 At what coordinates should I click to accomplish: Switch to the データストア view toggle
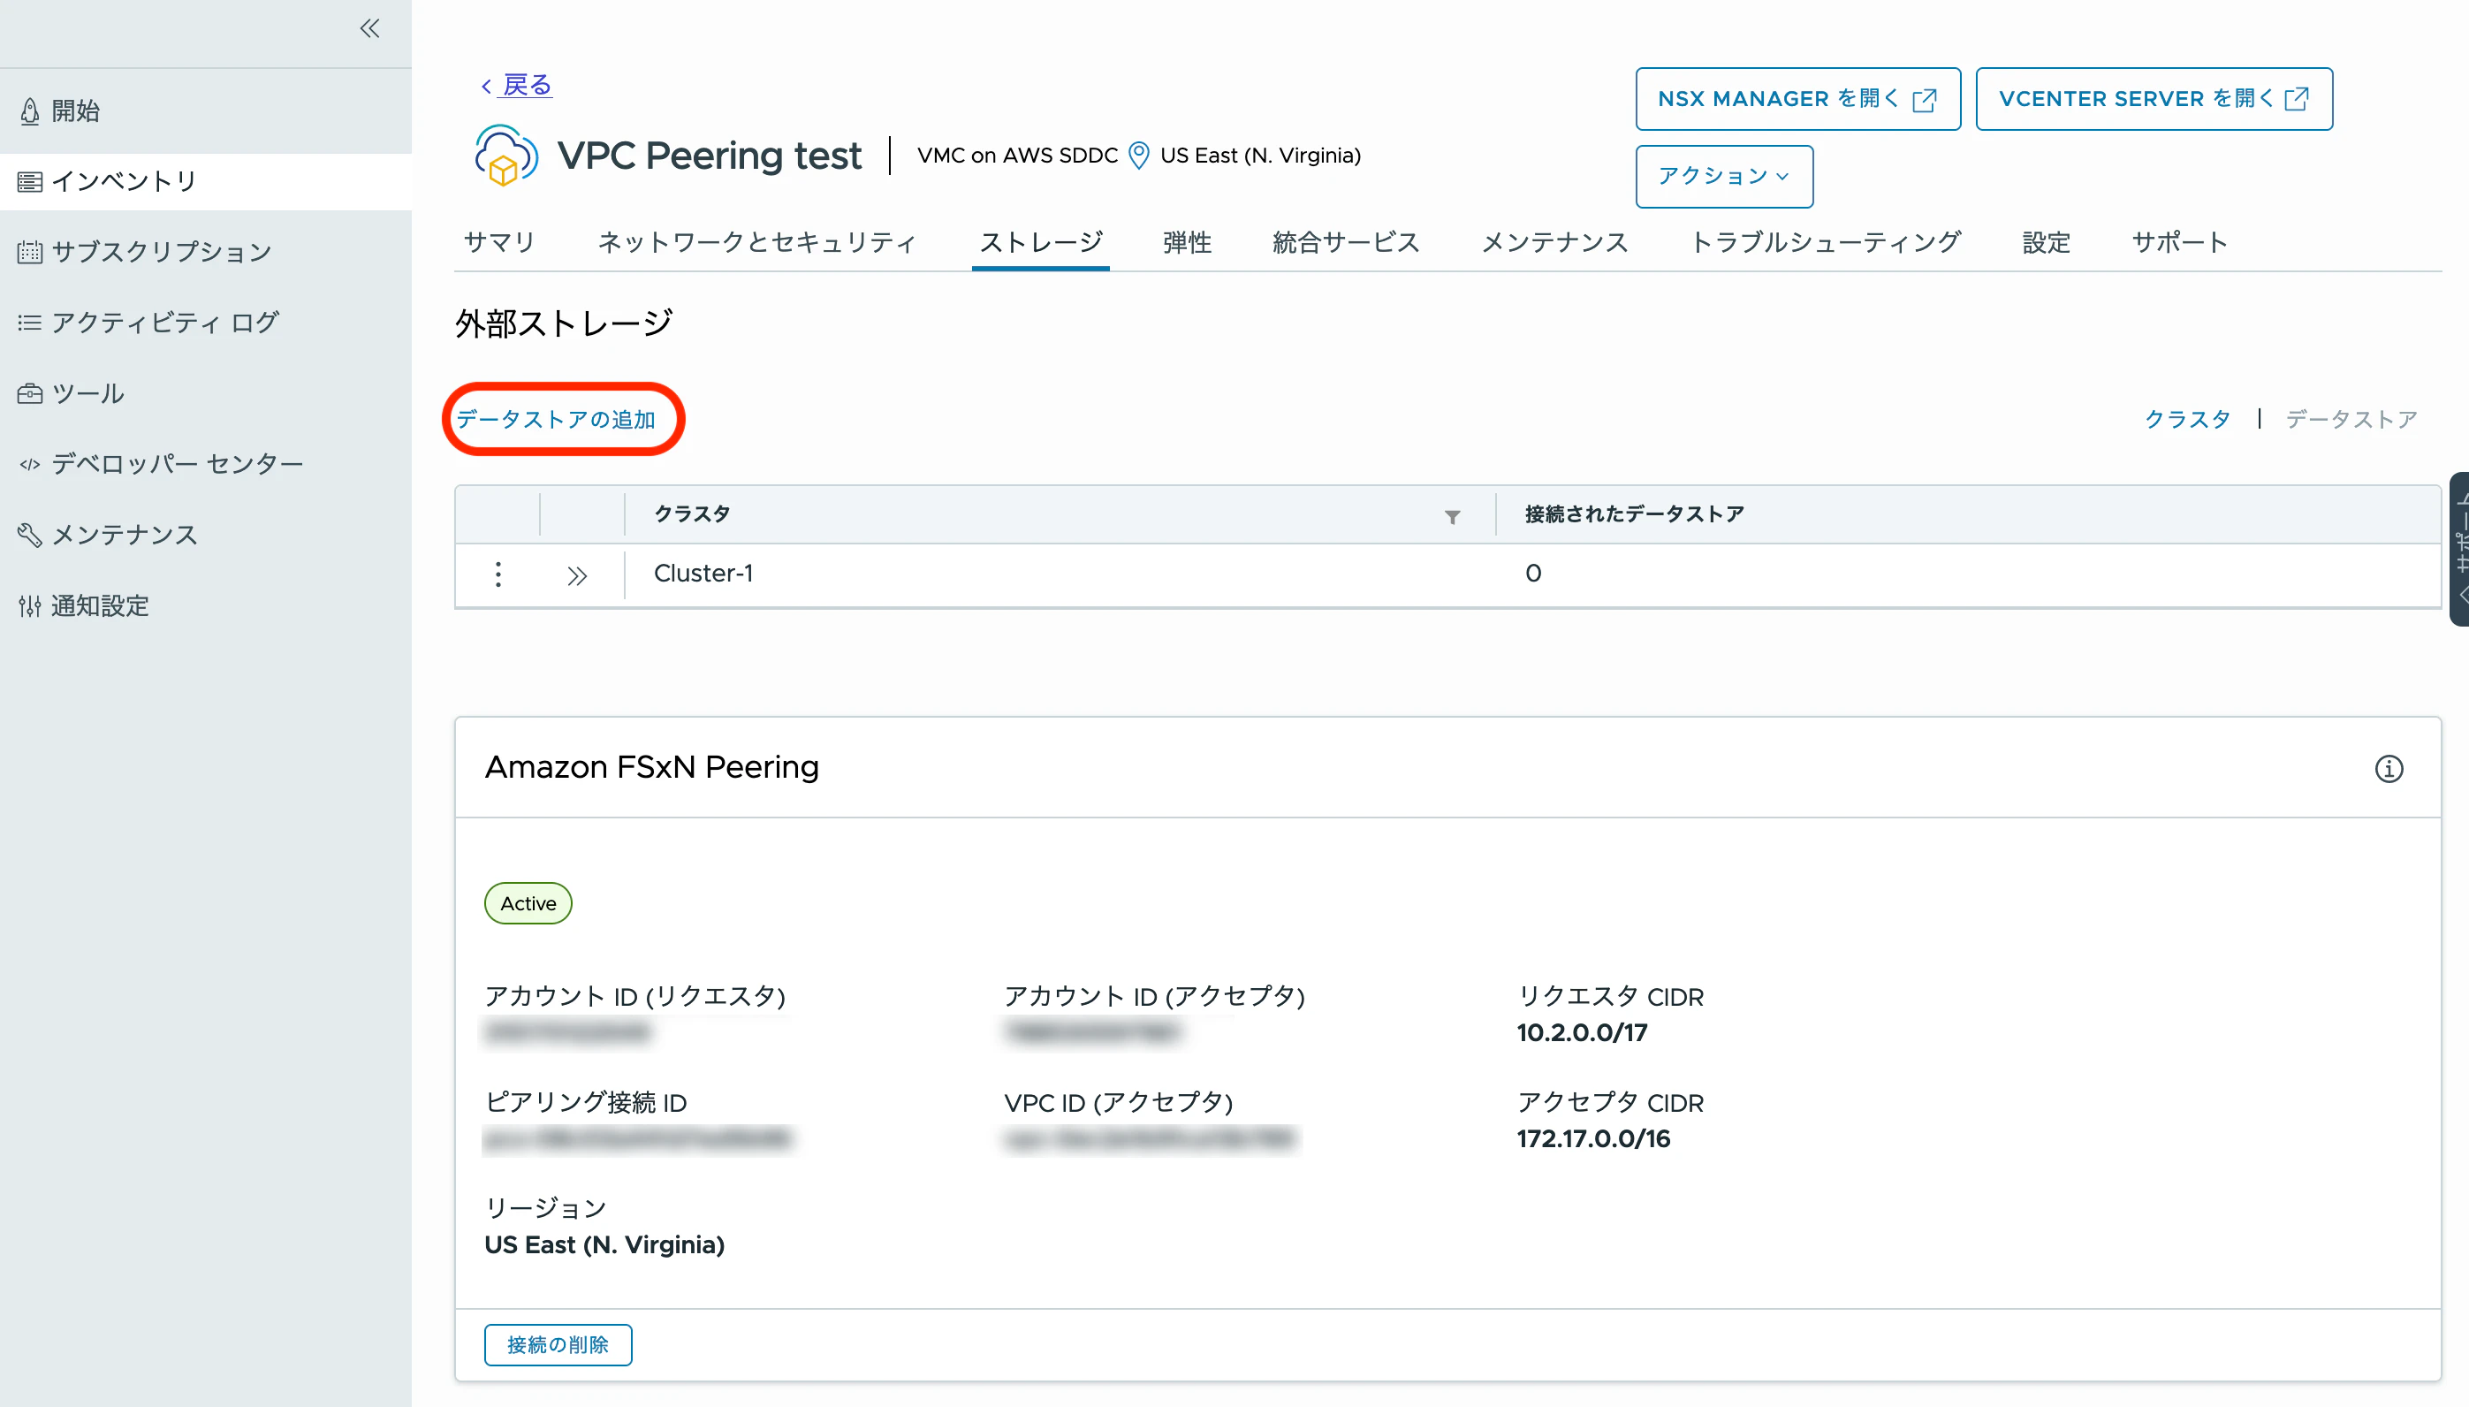tap(2351, 420)
